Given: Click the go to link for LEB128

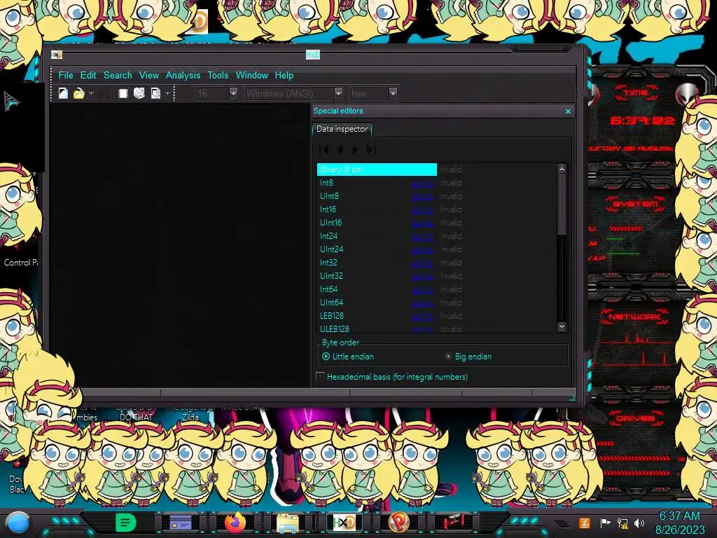Looking at the screenshot, I should tap(422, 316).
